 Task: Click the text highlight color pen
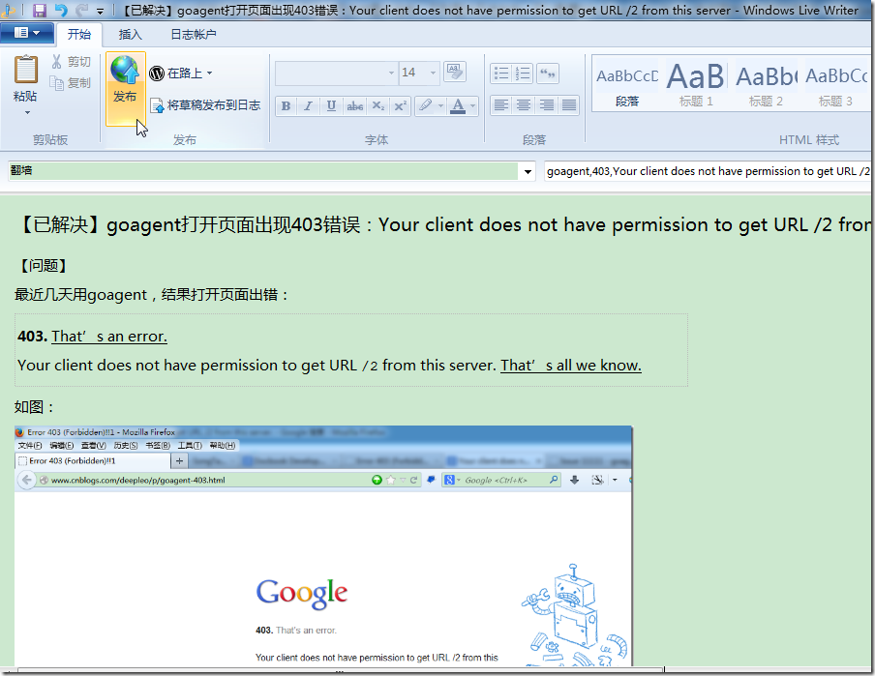(426, 104)
